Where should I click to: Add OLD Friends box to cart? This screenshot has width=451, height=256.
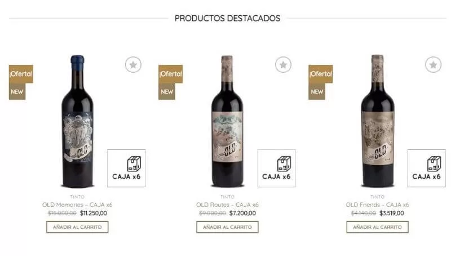tap(377, 227)
